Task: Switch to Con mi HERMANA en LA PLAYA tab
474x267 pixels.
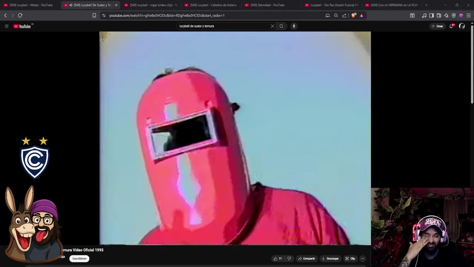Action: [x=392, y=5]
